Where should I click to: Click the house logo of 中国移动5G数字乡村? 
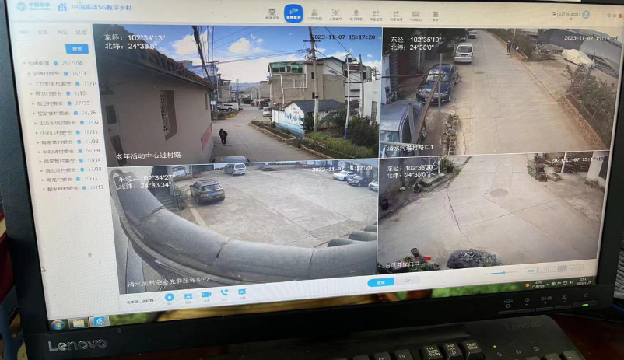click(x=62, y=7)
